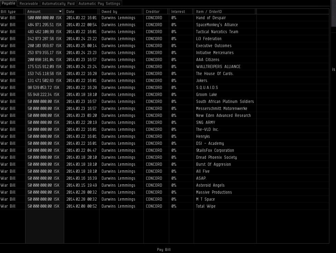The height and width of the screenshot is (253, 336).
Task: Open the Automatically Paid tab
Action: coord(58,3)
